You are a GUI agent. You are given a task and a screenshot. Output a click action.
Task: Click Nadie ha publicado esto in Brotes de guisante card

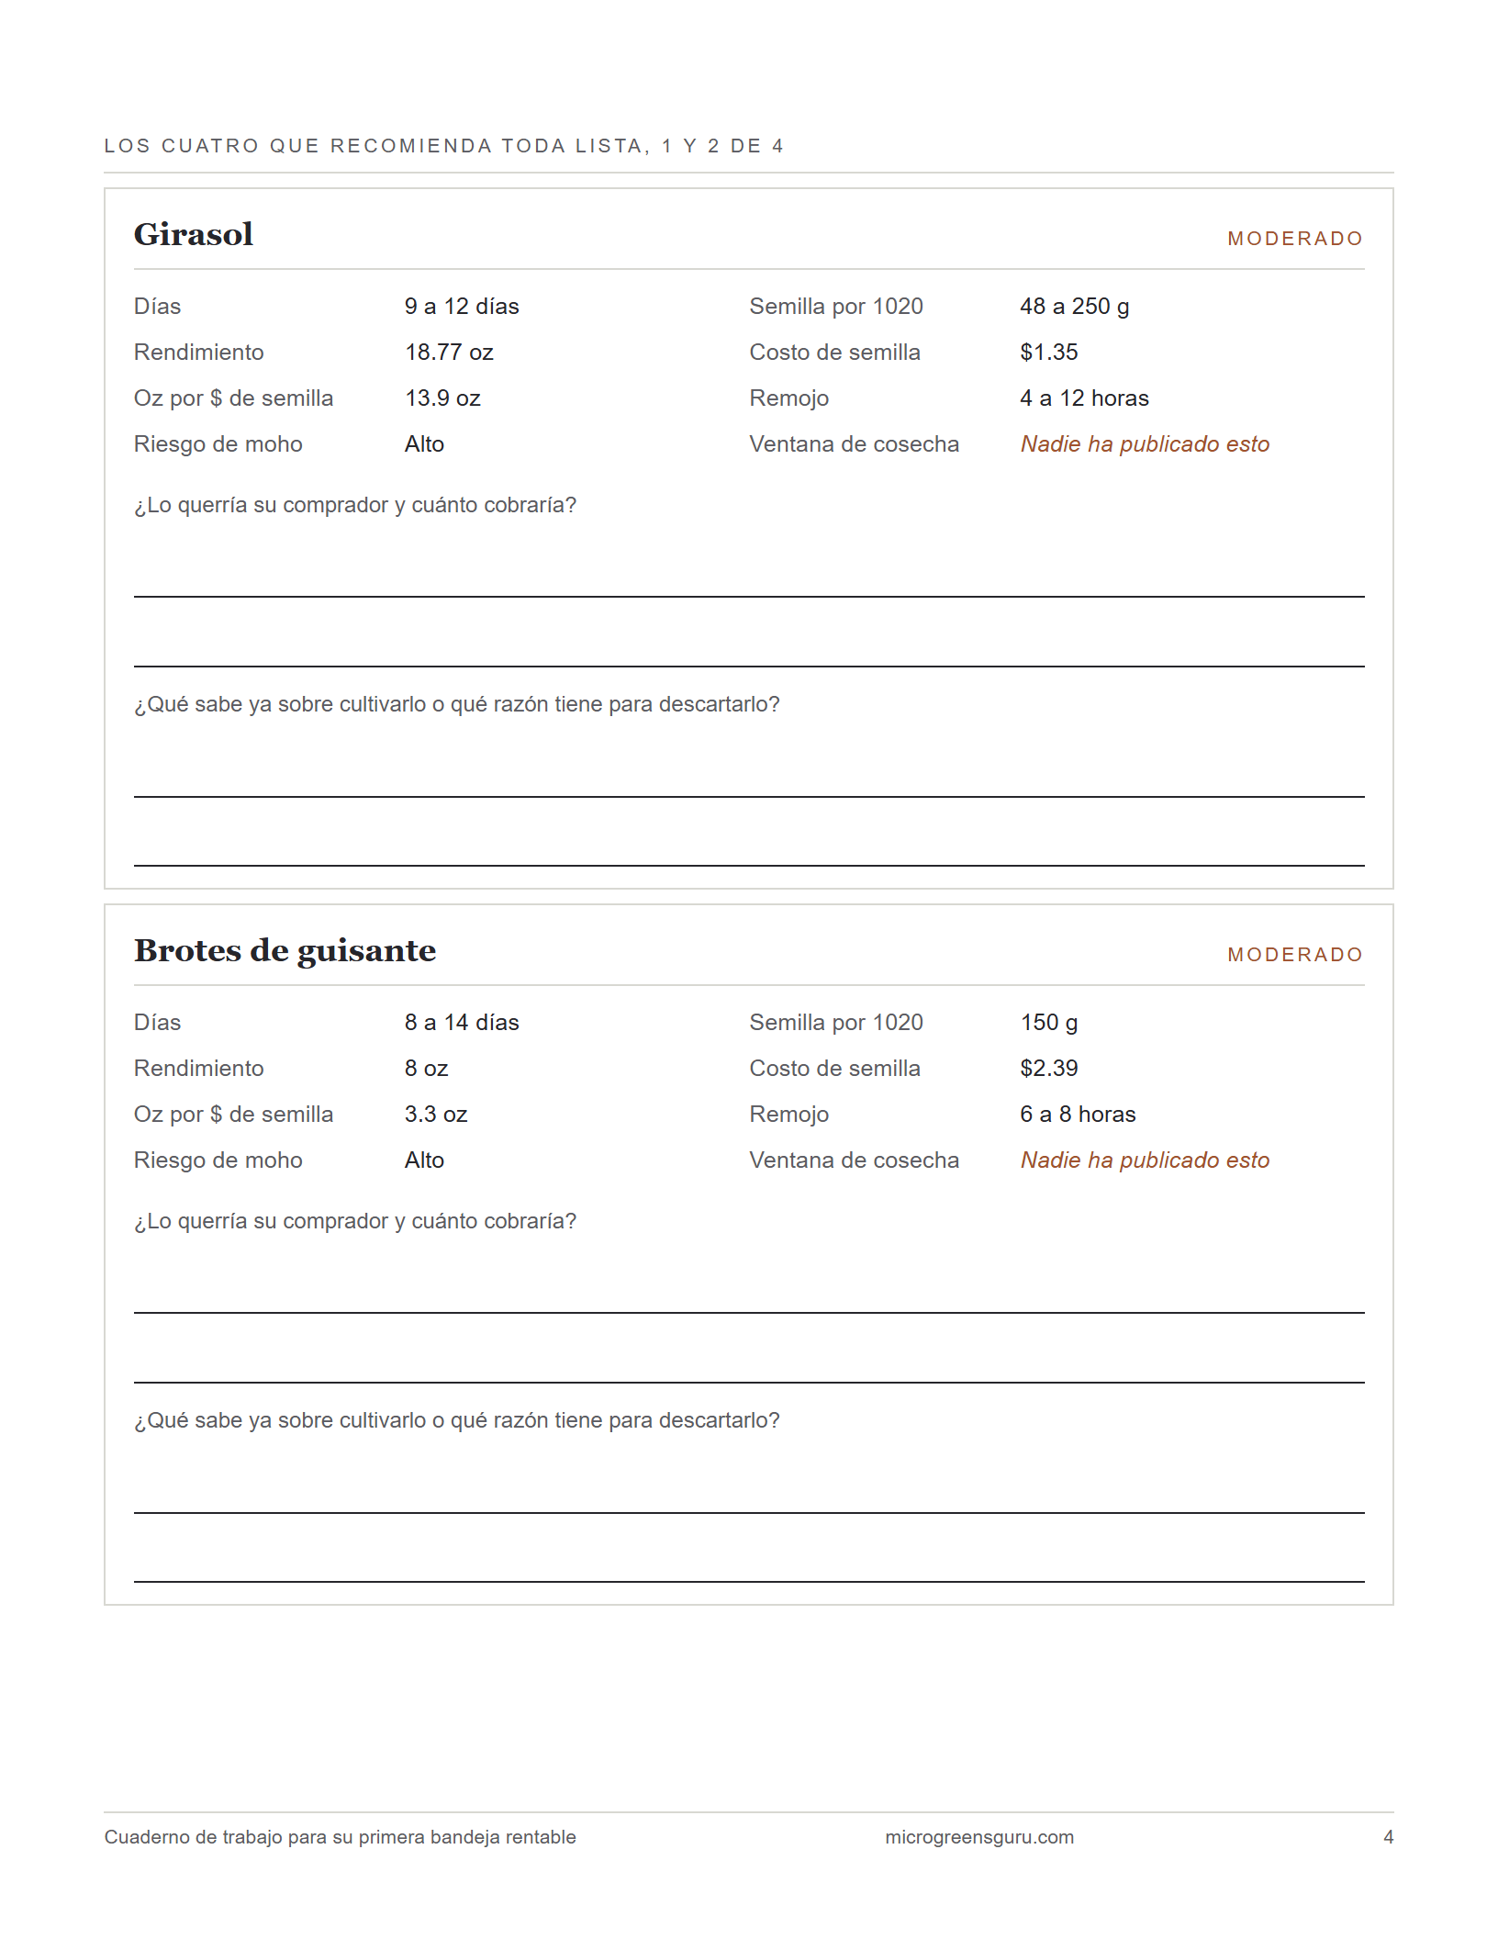[1145, 1160]
